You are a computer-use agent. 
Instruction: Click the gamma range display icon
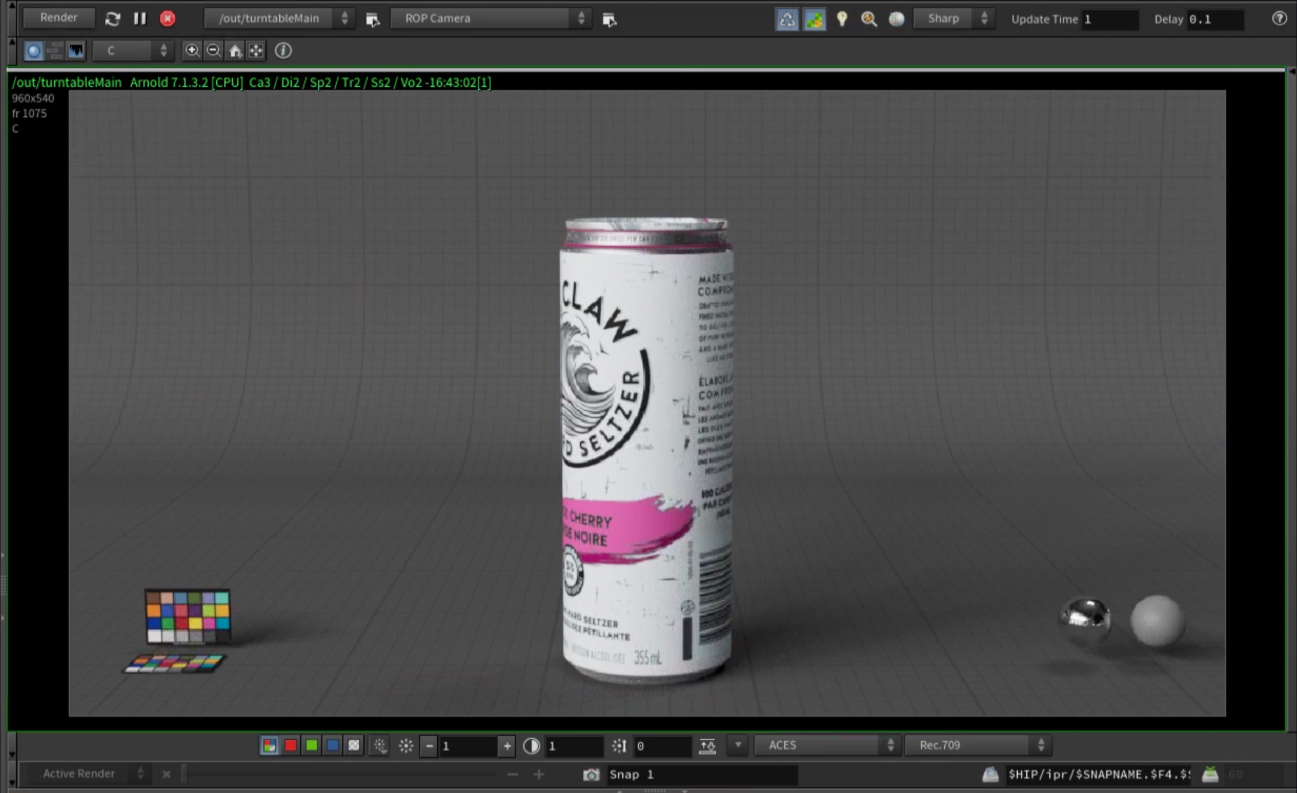707,746
